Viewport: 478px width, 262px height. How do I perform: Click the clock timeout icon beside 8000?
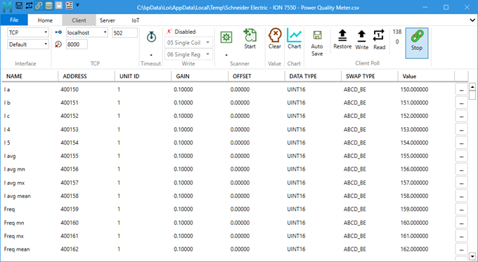(x=58, y=44)
